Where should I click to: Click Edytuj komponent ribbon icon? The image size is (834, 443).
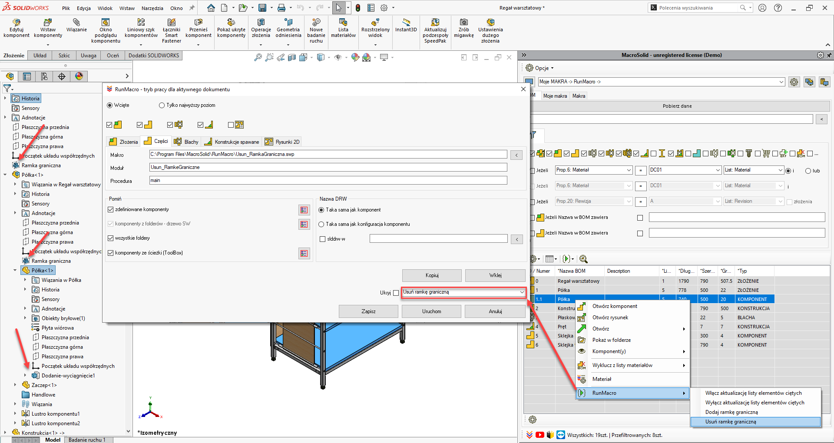click(17, 23)
